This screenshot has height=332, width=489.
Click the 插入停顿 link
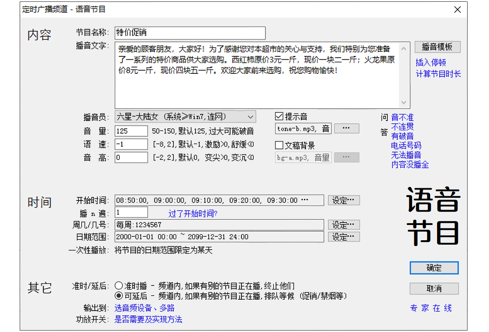pos(430,62)
